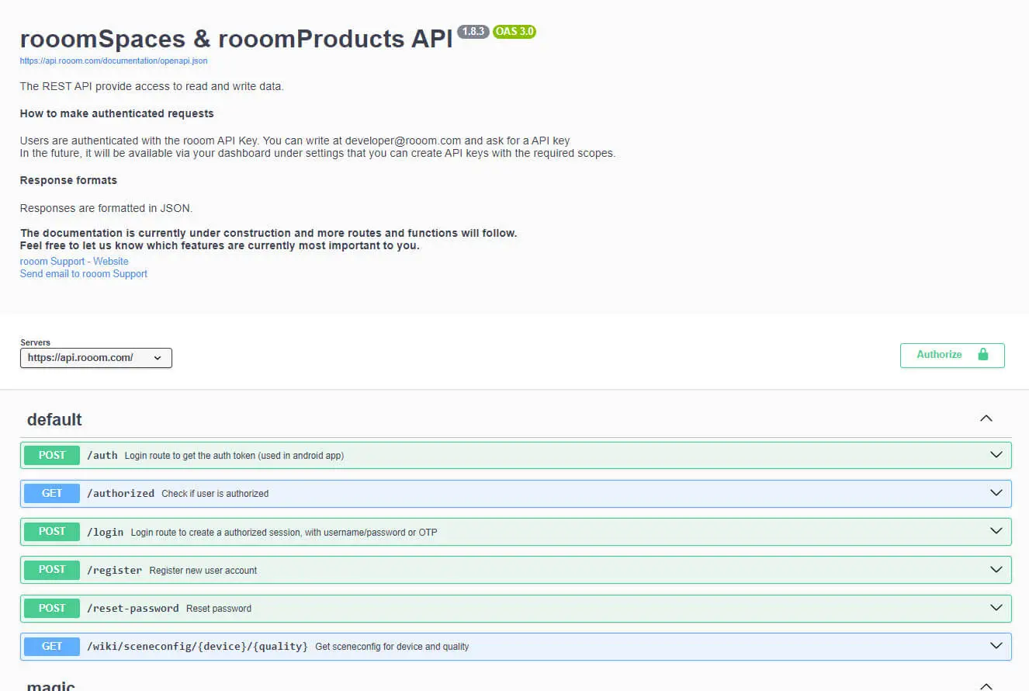Click the 1.8.3 version badge

click(473, 32)
